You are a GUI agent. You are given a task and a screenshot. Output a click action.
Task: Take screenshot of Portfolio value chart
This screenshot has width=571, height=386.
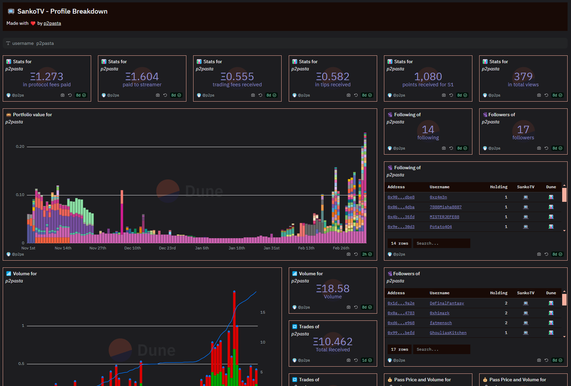coord(349,254)
